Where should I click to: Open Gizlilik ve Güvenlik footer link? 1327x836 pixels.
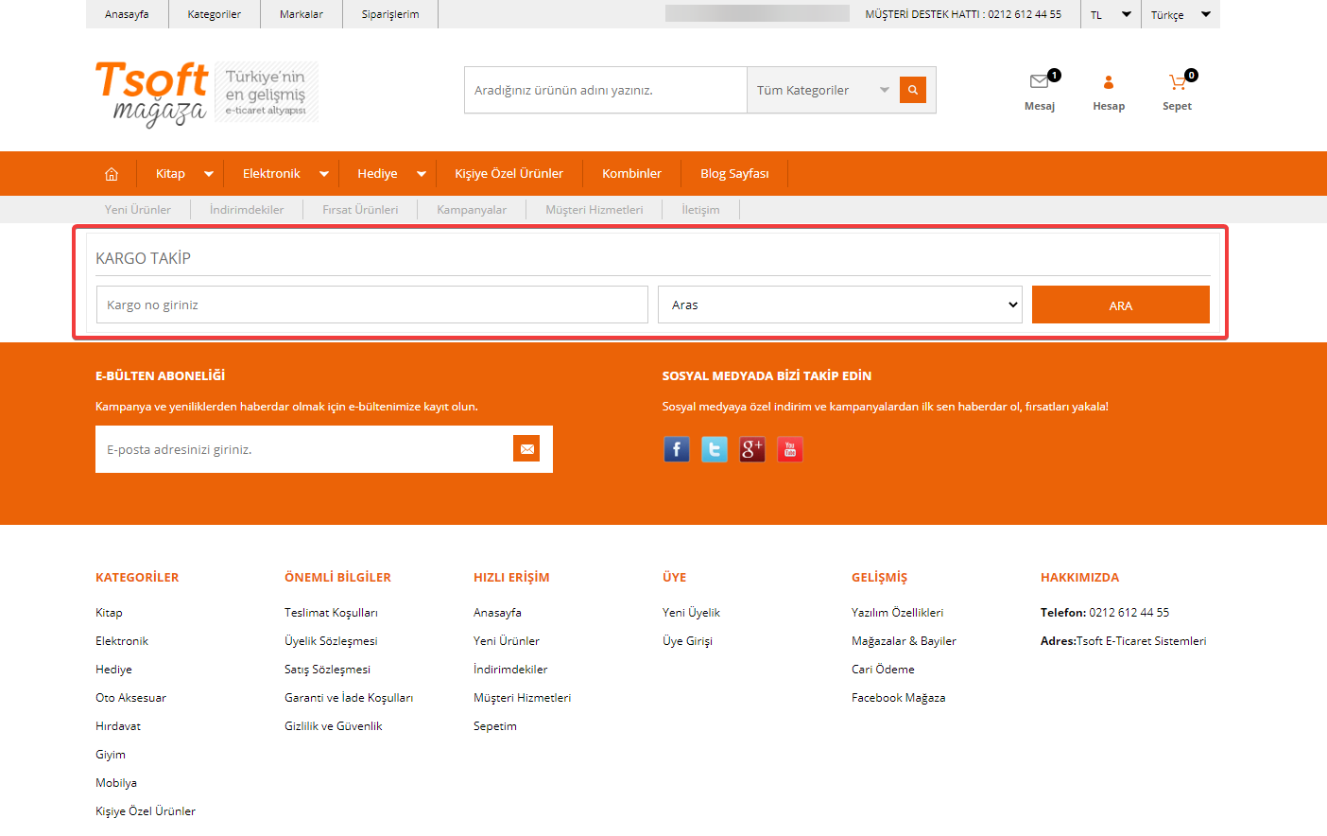click(334, 726)
